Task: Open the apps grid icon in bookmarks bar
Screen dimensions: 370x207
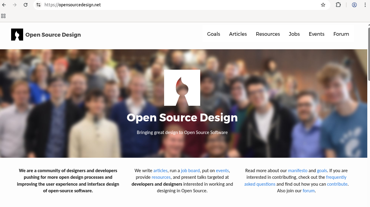Action: tap(3, 16)
